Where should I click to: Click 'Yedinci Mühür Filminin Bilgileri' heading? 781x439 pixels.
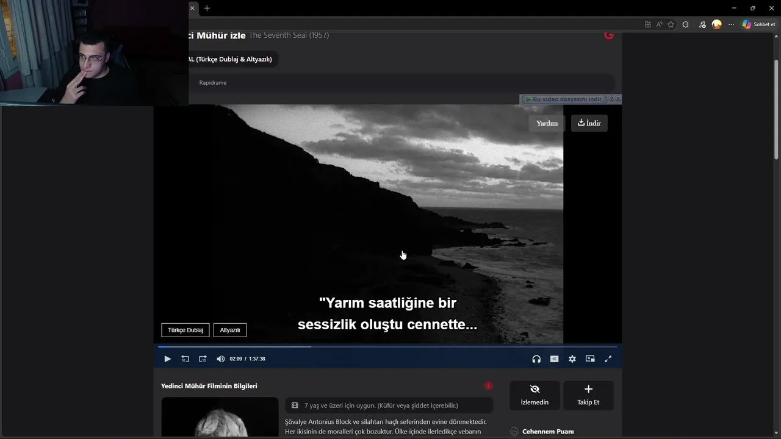pos(209,386)
